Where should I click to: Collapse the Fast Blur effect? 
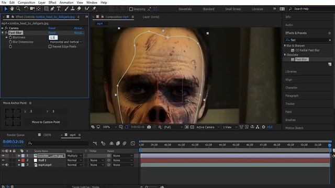(3, 32)
